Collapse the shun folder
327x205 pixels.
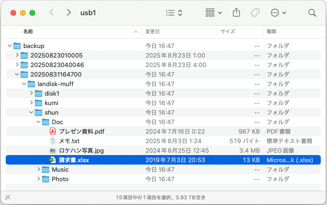tap(31, 112)
